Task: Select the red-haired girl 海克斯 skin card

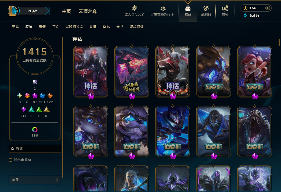Action: coord(254,72)
